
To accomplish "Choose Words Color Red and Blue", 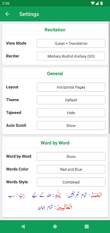I will tap(71, 169).
